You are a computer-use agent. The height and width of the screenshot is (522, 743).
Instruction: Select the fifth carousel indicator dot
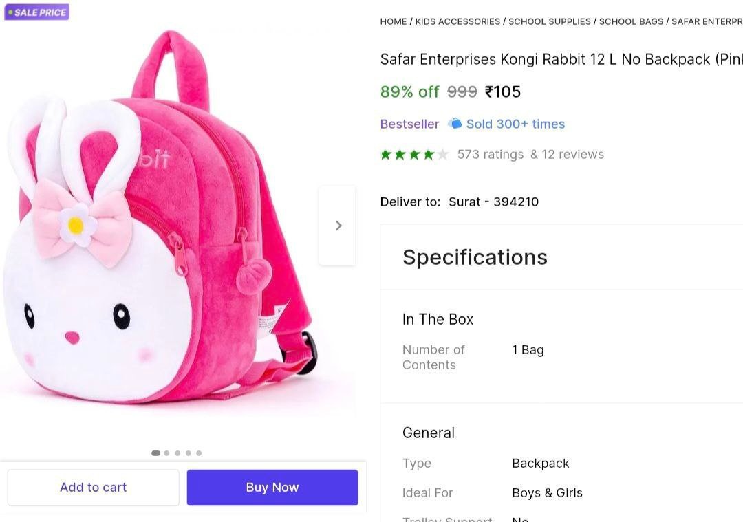point(199,453)
